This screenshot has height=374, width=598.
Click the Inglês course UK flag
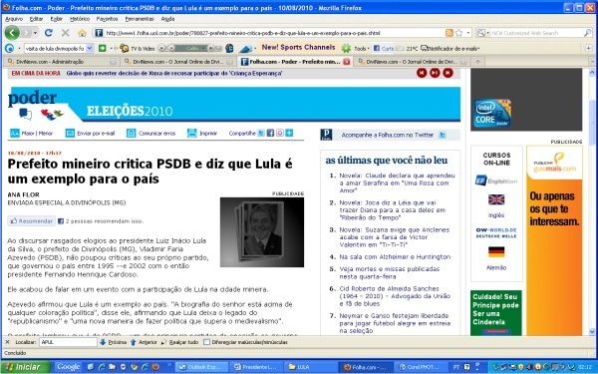point(496,199)
